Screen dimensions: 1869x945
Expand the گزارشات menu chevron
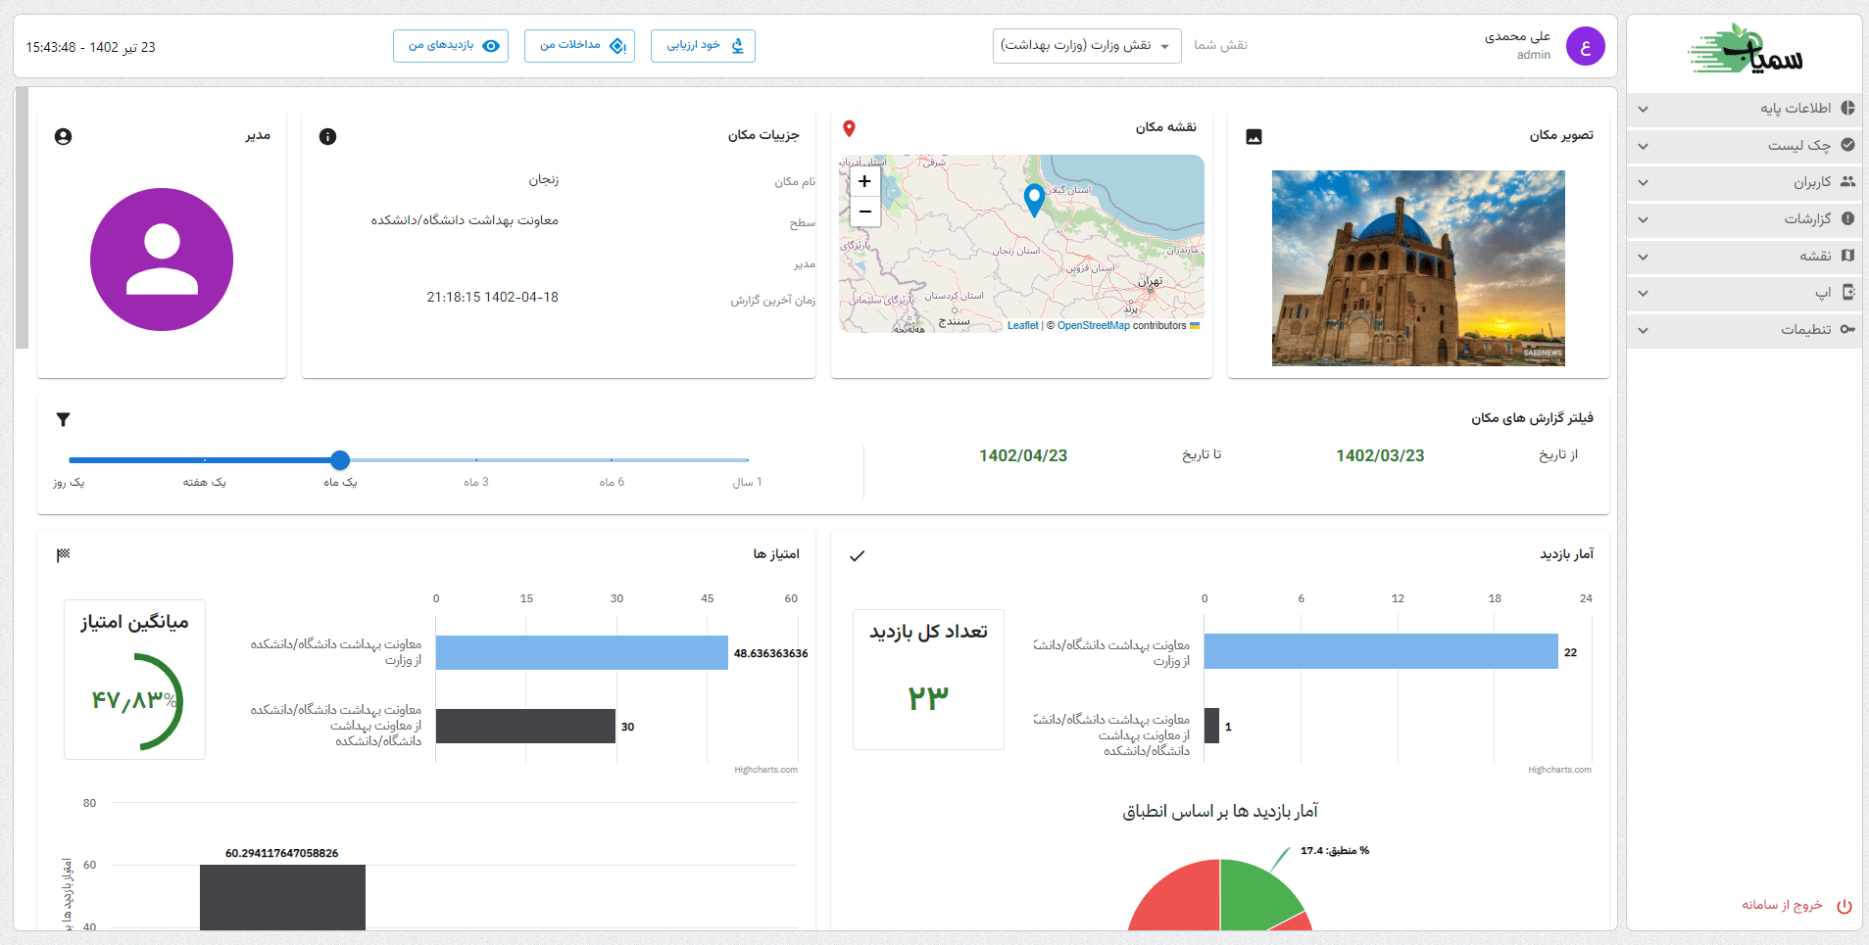[1644, 219]
